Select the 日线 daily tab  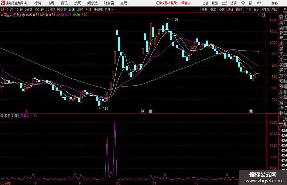72,9
